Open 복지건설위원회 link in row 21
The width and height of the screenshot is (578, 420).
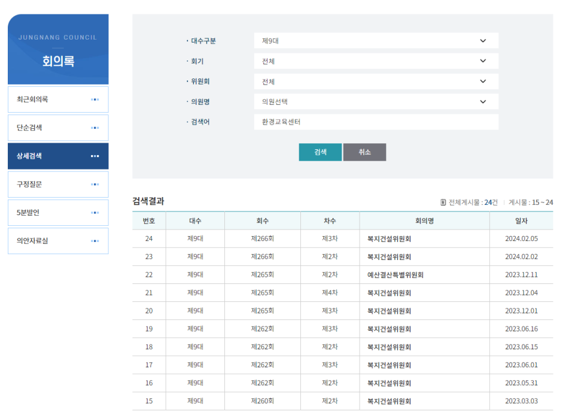(x=389, y=293)
